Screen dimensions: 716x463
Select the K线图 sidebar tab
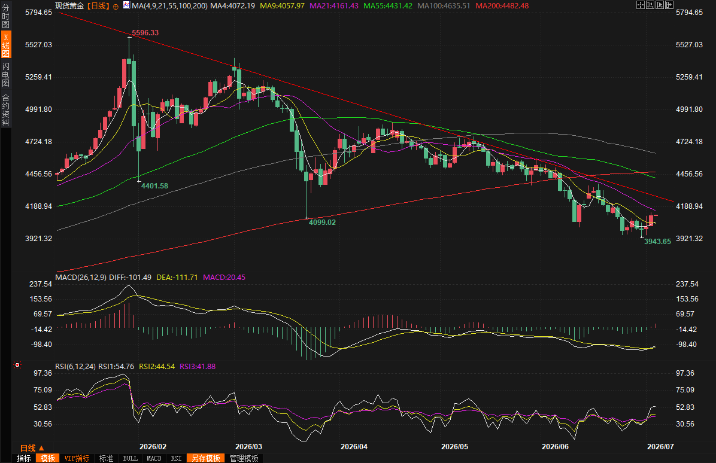(5, 45)
